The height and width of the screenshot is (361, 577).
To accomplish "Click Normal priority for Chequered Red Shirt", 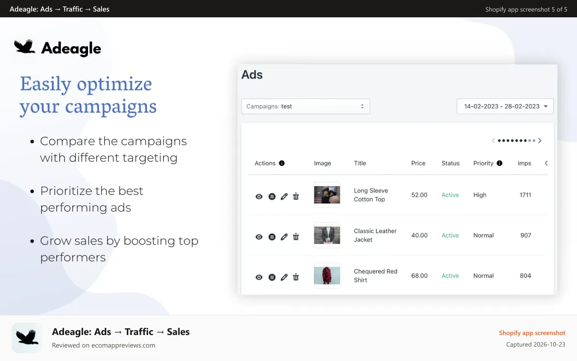I will [x=483, y=276].
